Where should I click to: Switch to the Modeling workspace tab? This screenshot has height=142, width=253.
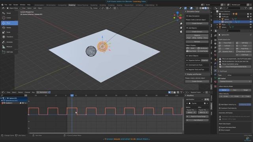click(x=72, y=5)
